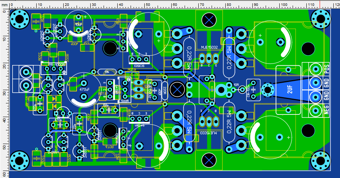
Task: Select the 22p capacitor
Action: tap(80, 124)
